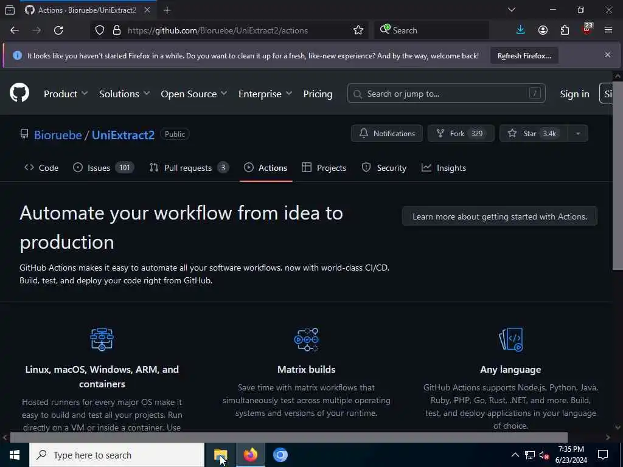Click the network tray icon
623x467 pixels.
point(530,455)
